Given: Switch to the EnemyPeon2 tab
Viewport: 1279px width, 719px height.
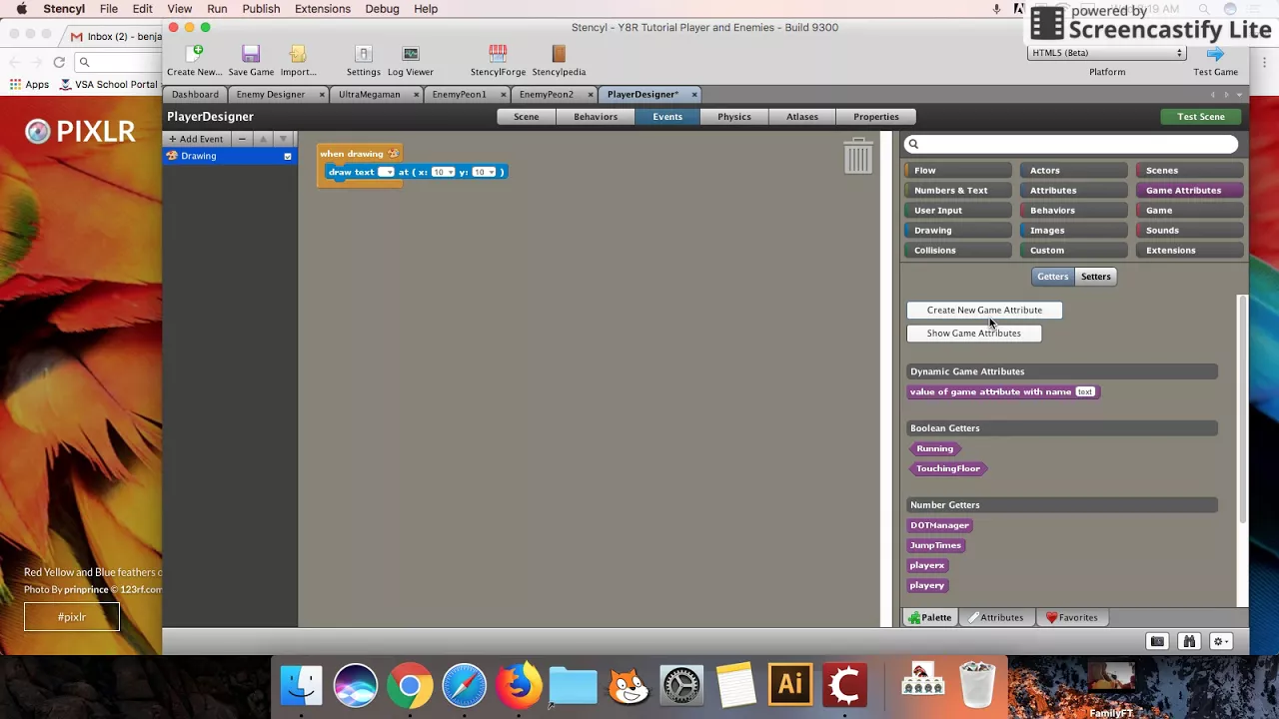Looking at the screenshot, I should [547, 95].
